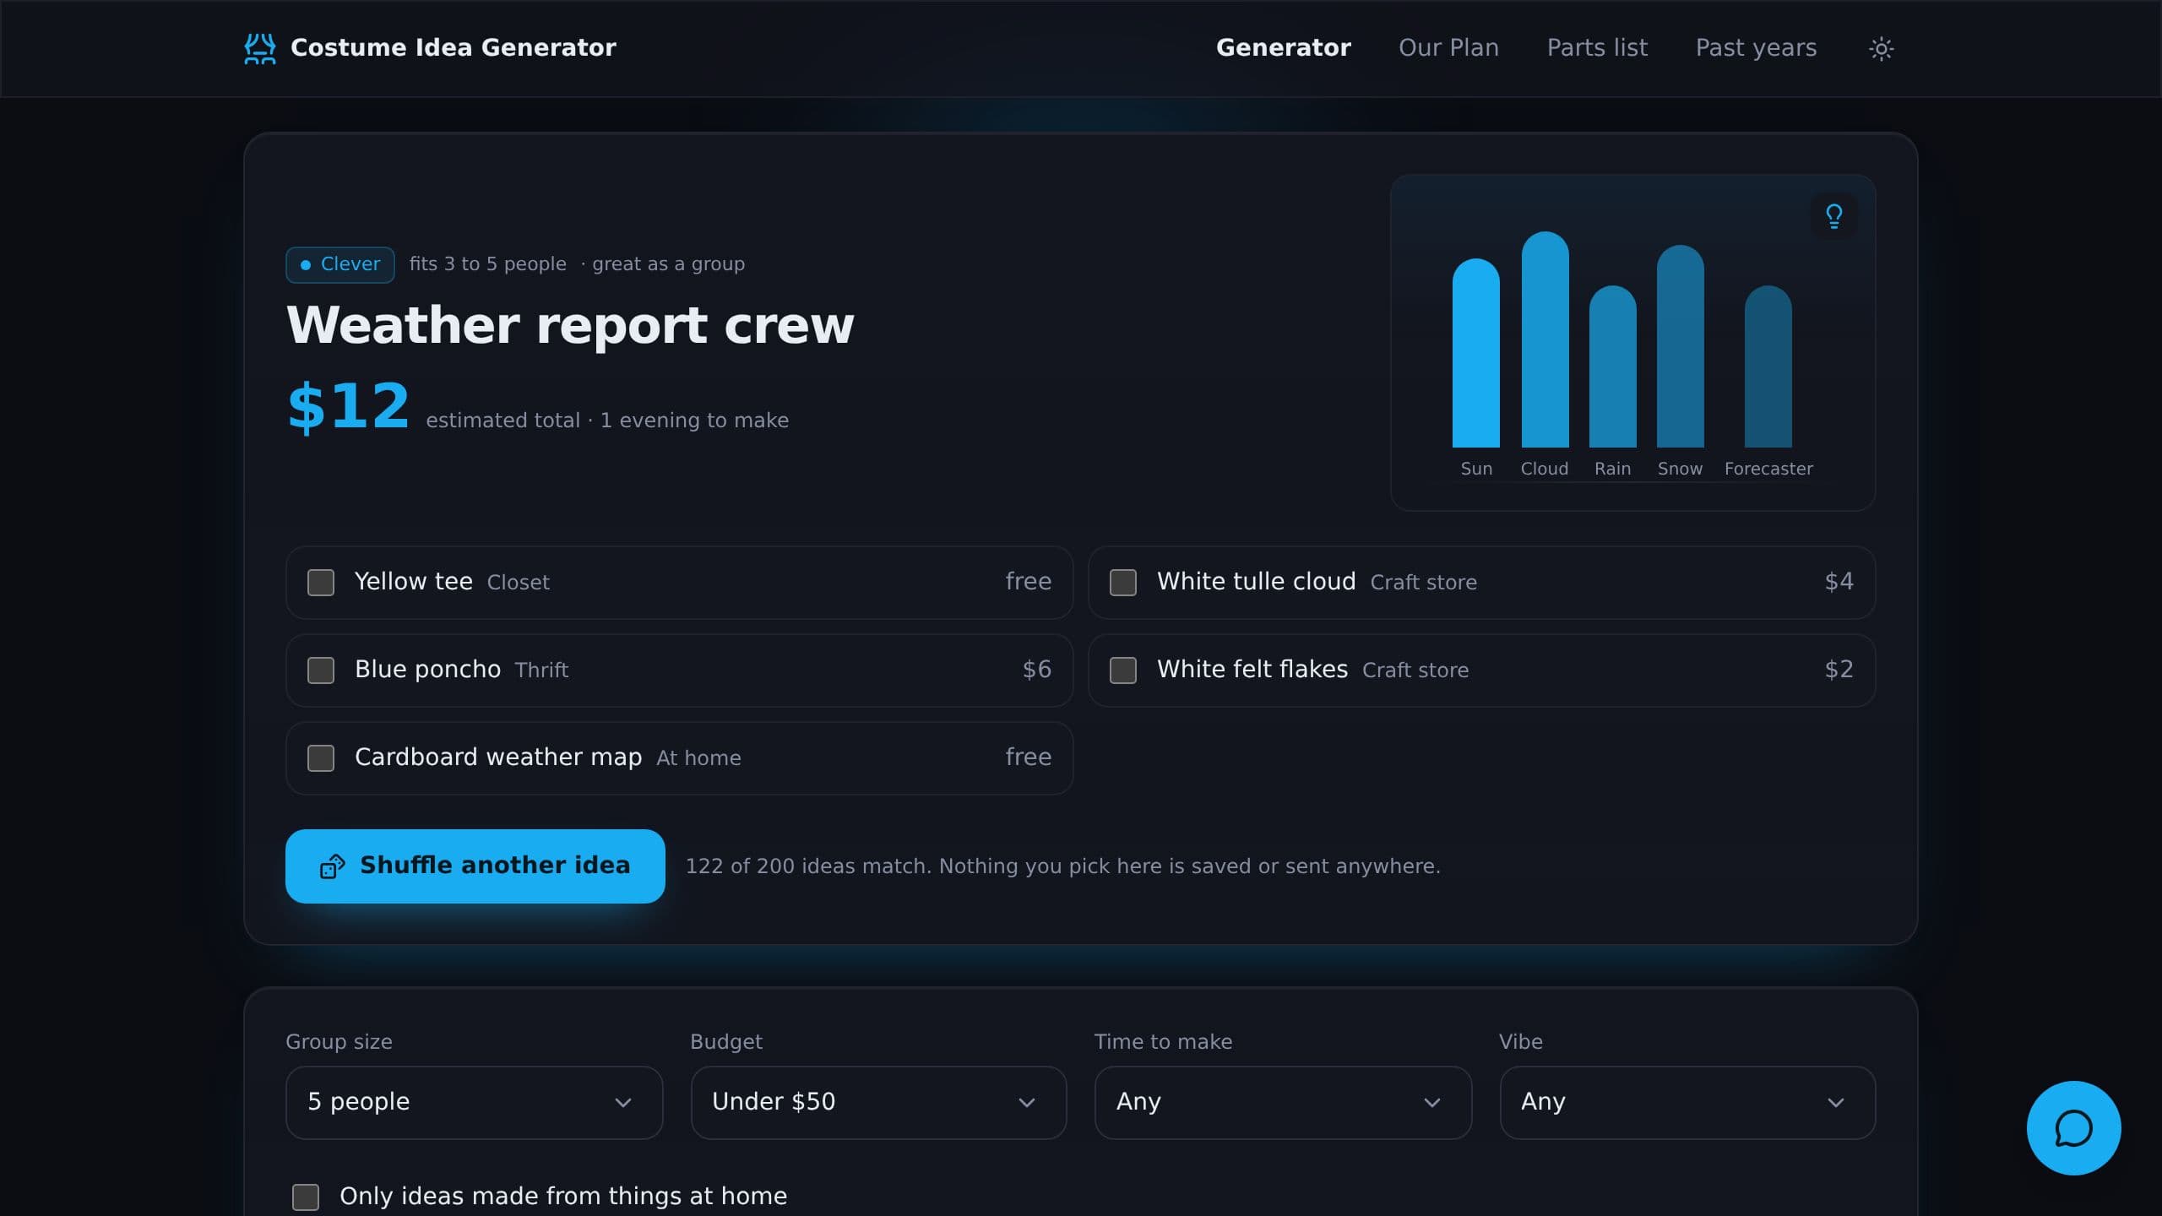Click the Snow bar in the chart
The height and width of the screenshot is (1216, 2162).
click(x=1680, y=346)
